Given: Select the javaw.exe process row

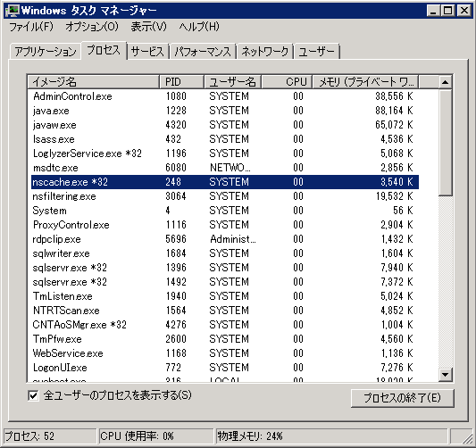Looking at the screenshot, I should (225, 125).
